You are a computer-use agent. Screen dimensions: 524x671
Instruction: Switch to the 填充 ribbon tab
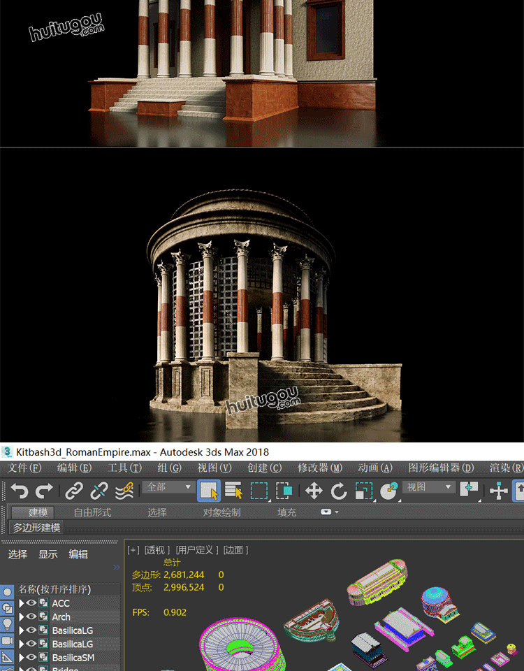tap(286, 512)
